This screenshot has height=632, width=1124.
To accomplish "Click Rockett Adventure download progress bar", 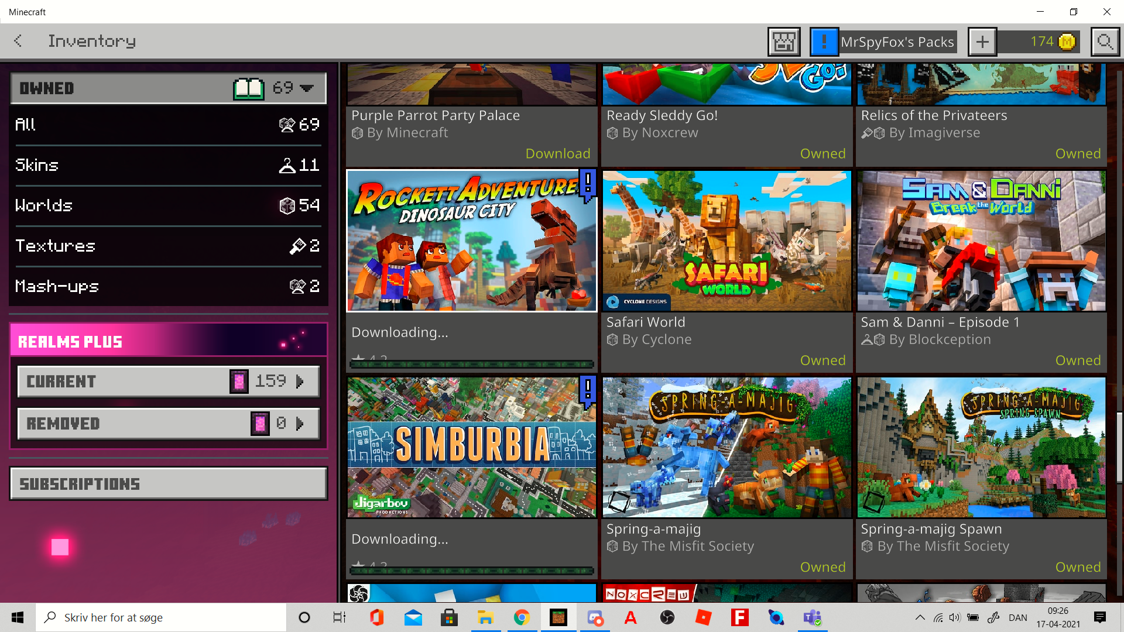I will [x=471, y=364].
